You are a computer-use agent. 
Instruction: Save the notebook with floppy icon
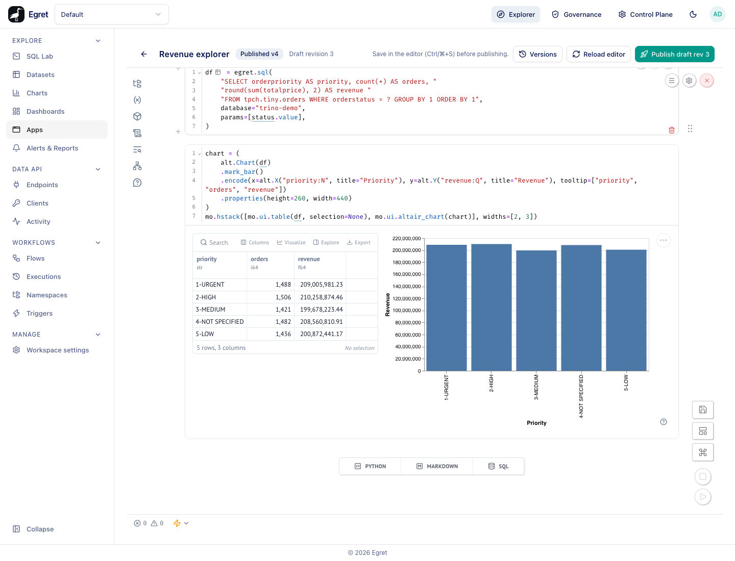pos(703,410)
